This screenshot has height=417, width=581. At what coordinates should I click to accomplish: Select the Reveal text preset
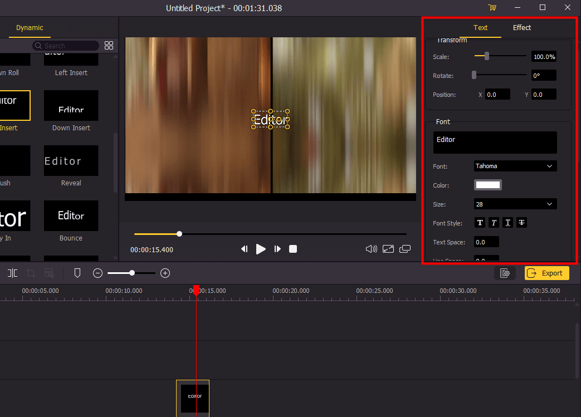[71, 161]
